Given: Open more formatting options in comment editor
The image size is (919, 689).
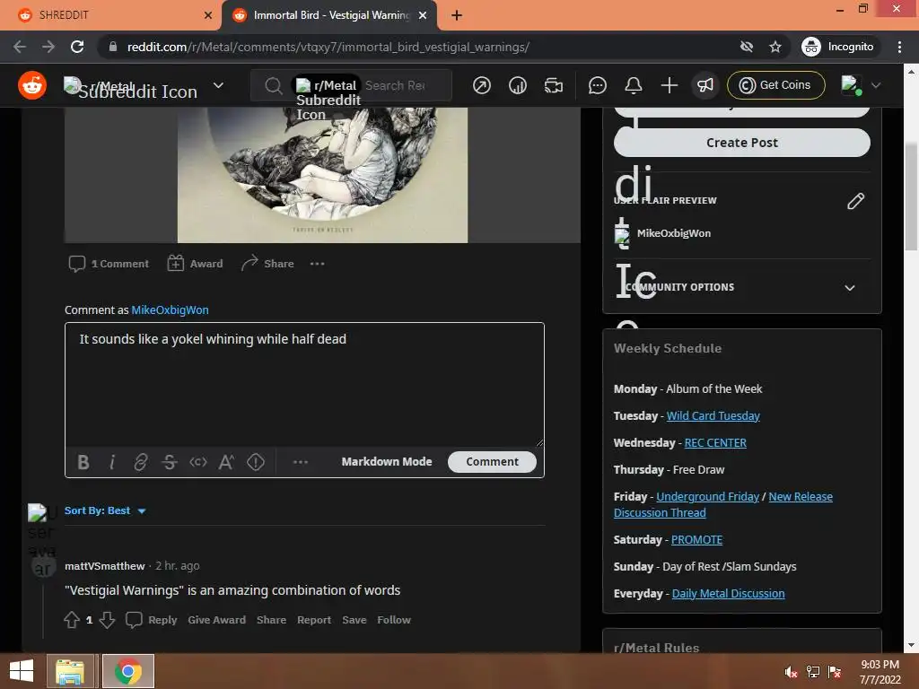Looking at the screenshot, I should (x=300, y=462).
